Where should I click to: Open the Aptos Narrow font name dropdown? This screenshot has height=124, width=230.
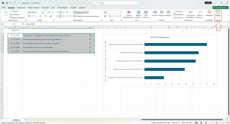(41, 12)
